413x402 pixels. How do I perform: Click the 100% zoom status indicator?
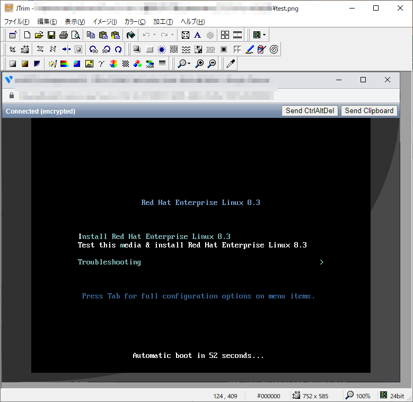[x=358, y=396]
